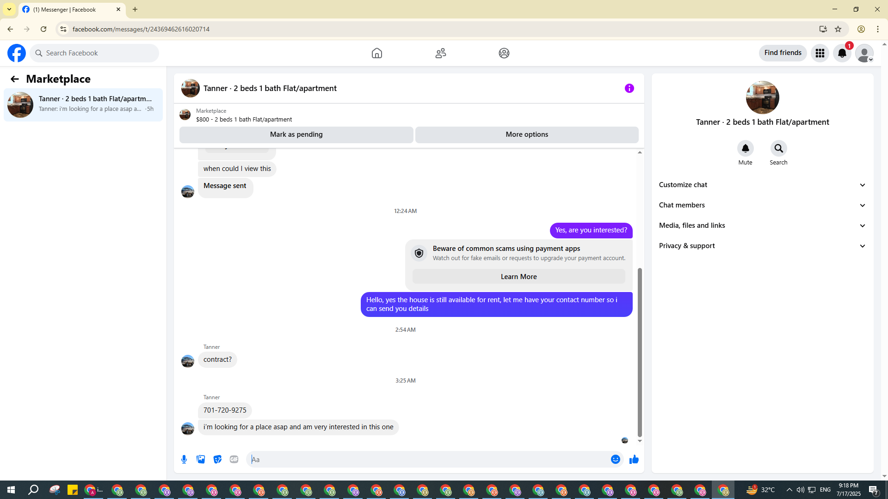View site information icon in address bar
This screenshot has height=499, width=888.
click(63, 29)
